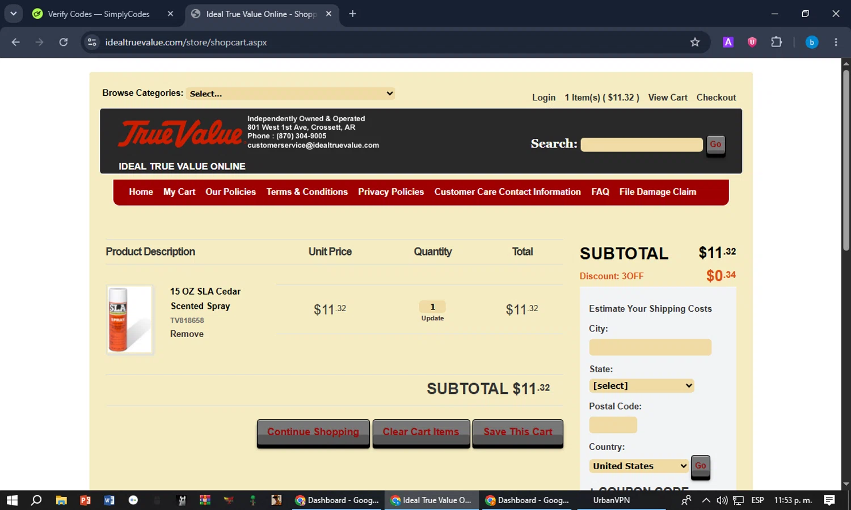This screenshot has height=510, width=851.
Task: Click the Login link
Action: [x=544, y=97]
